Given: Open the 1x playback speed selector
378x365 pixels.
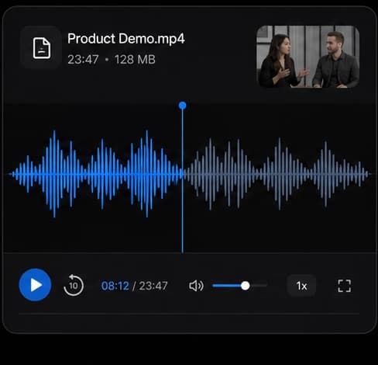Looking at the screenshot, I should (x=301, y=286).
